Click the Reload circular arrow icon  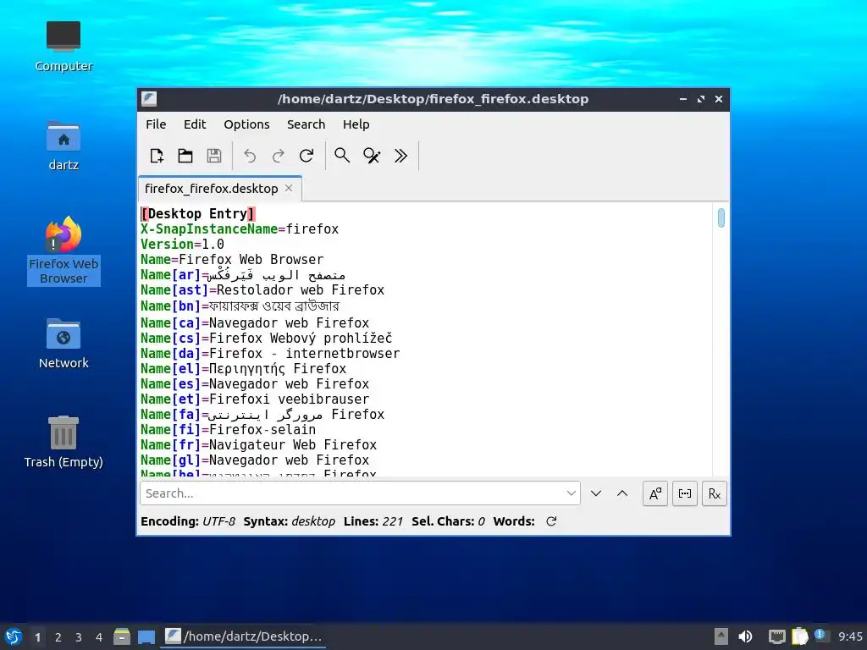pyautogui.click(x=306, y=156)
